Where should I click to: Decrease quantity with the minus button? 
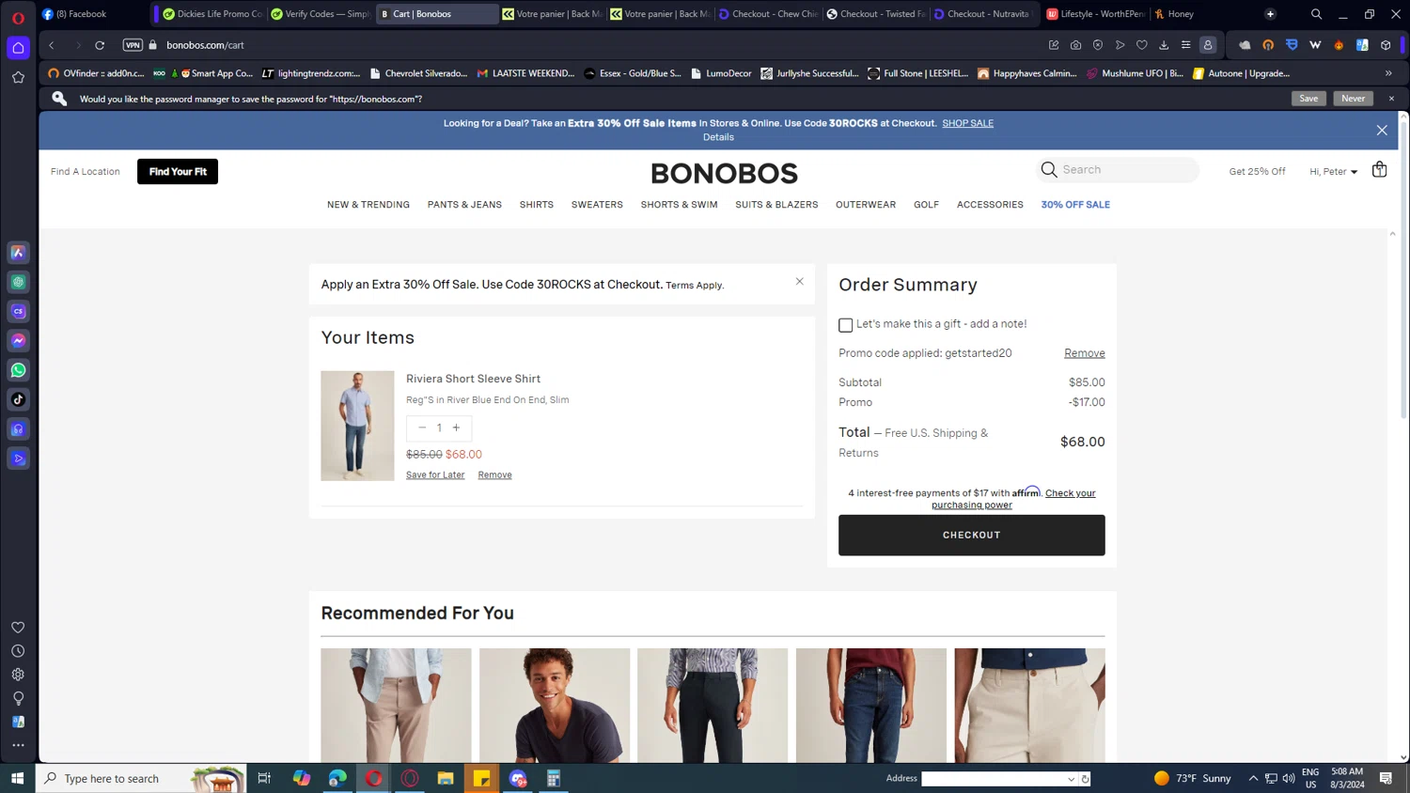coord(422,428)
